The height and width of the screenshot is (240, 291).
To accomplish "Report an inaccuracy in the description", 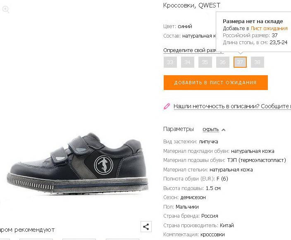I will click(x=232, y=106).
